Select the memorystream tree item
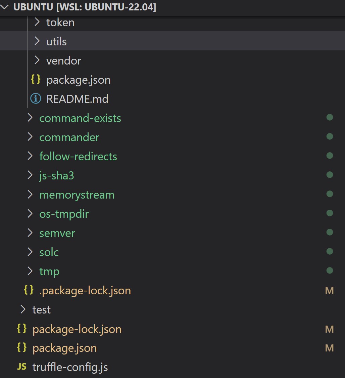This screenshot has width=345, height=378. click(77, 195)
